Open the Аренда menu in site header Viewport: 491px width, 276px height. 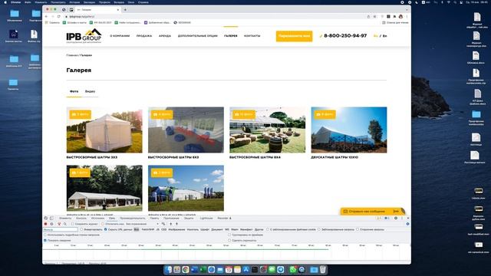pyautogui.click(x=165, y=36)
